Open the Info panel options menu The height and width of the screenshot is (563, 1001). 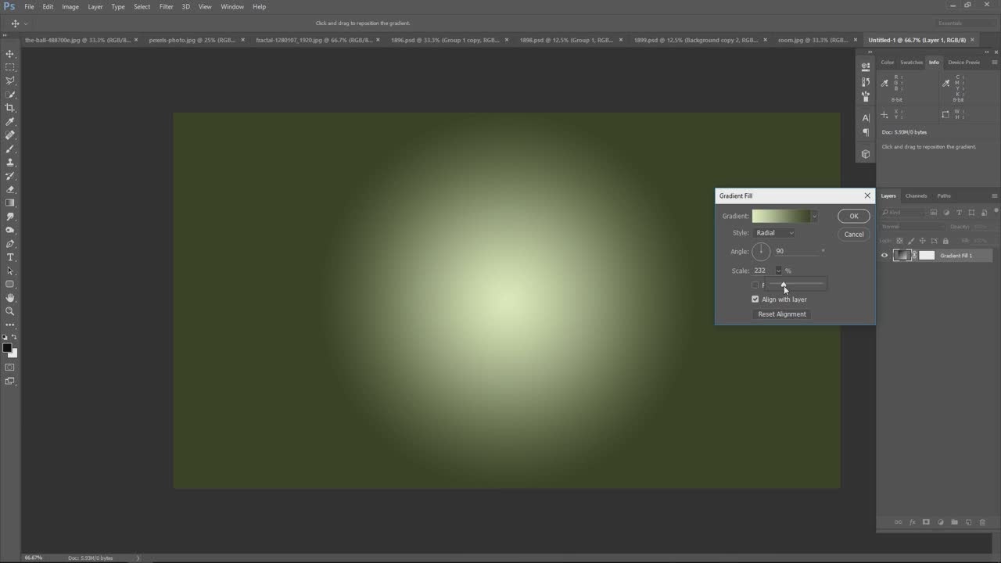[995, 63]
